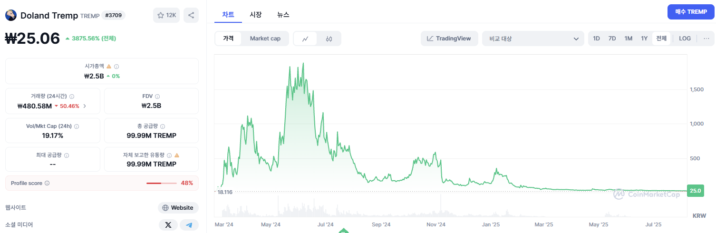Viewport: 716px width, 233px height.
Task: Switch to candlestick chart icon
Action: pos(329,39)
